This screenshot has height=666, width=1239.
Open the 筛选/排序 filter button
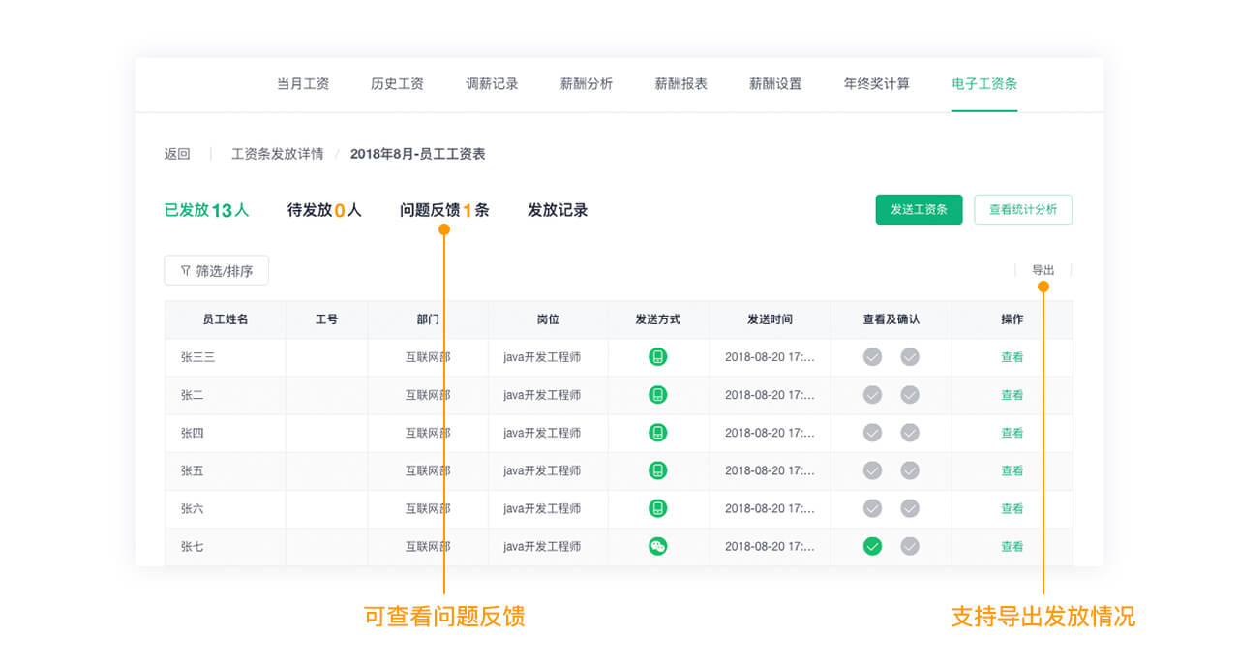click(x=217, y=271)
